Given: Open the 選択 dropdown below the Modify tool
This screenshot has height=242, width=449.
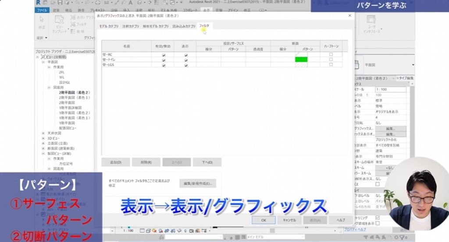Looking at the screenshot, I should 41,38.
